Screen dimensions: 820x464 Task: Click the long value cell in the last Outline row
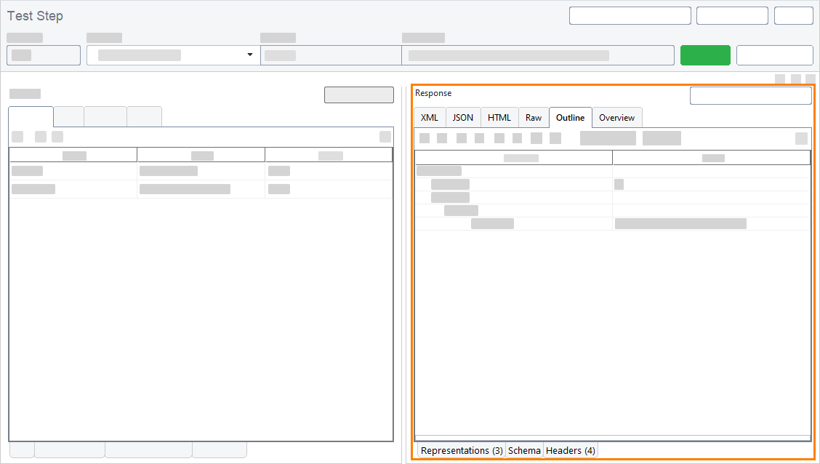coord(680,224)
